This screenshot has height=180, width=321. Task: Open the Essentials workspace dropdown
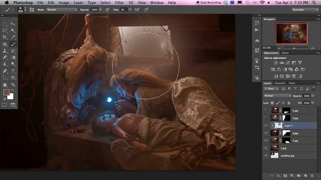click(305, 10)
